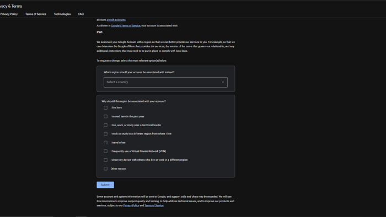Open the 'Select a country' dropdown

pyautogui.click(x=165, y=82)
